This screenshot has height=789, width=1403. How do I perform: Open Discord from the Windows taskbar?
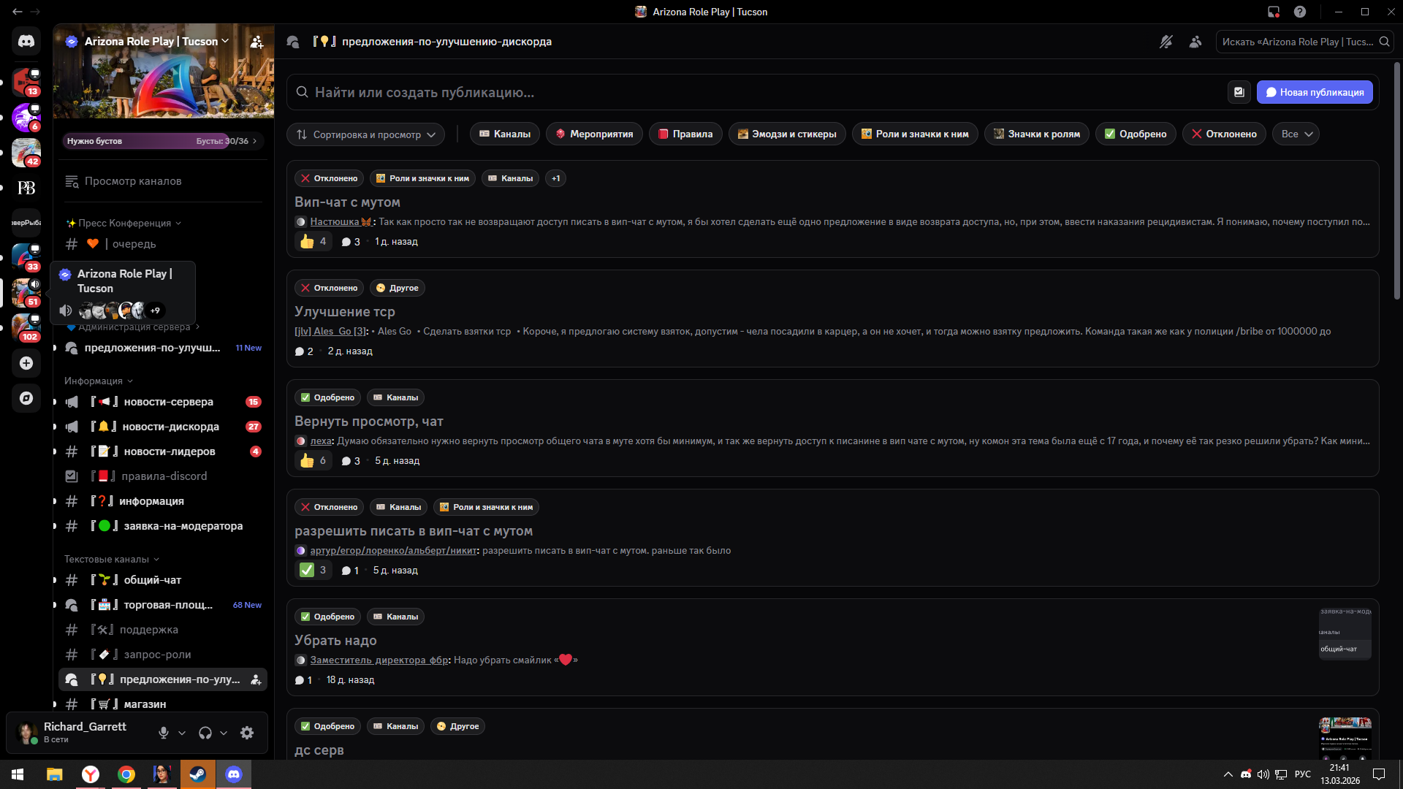[x=234, y=774]
